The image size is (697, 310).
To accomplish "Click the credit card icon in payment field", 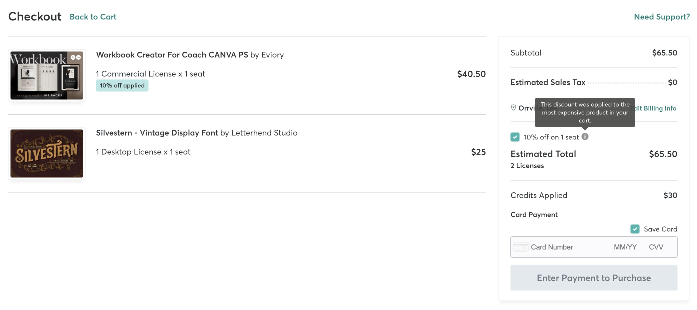I will (520, 247).
